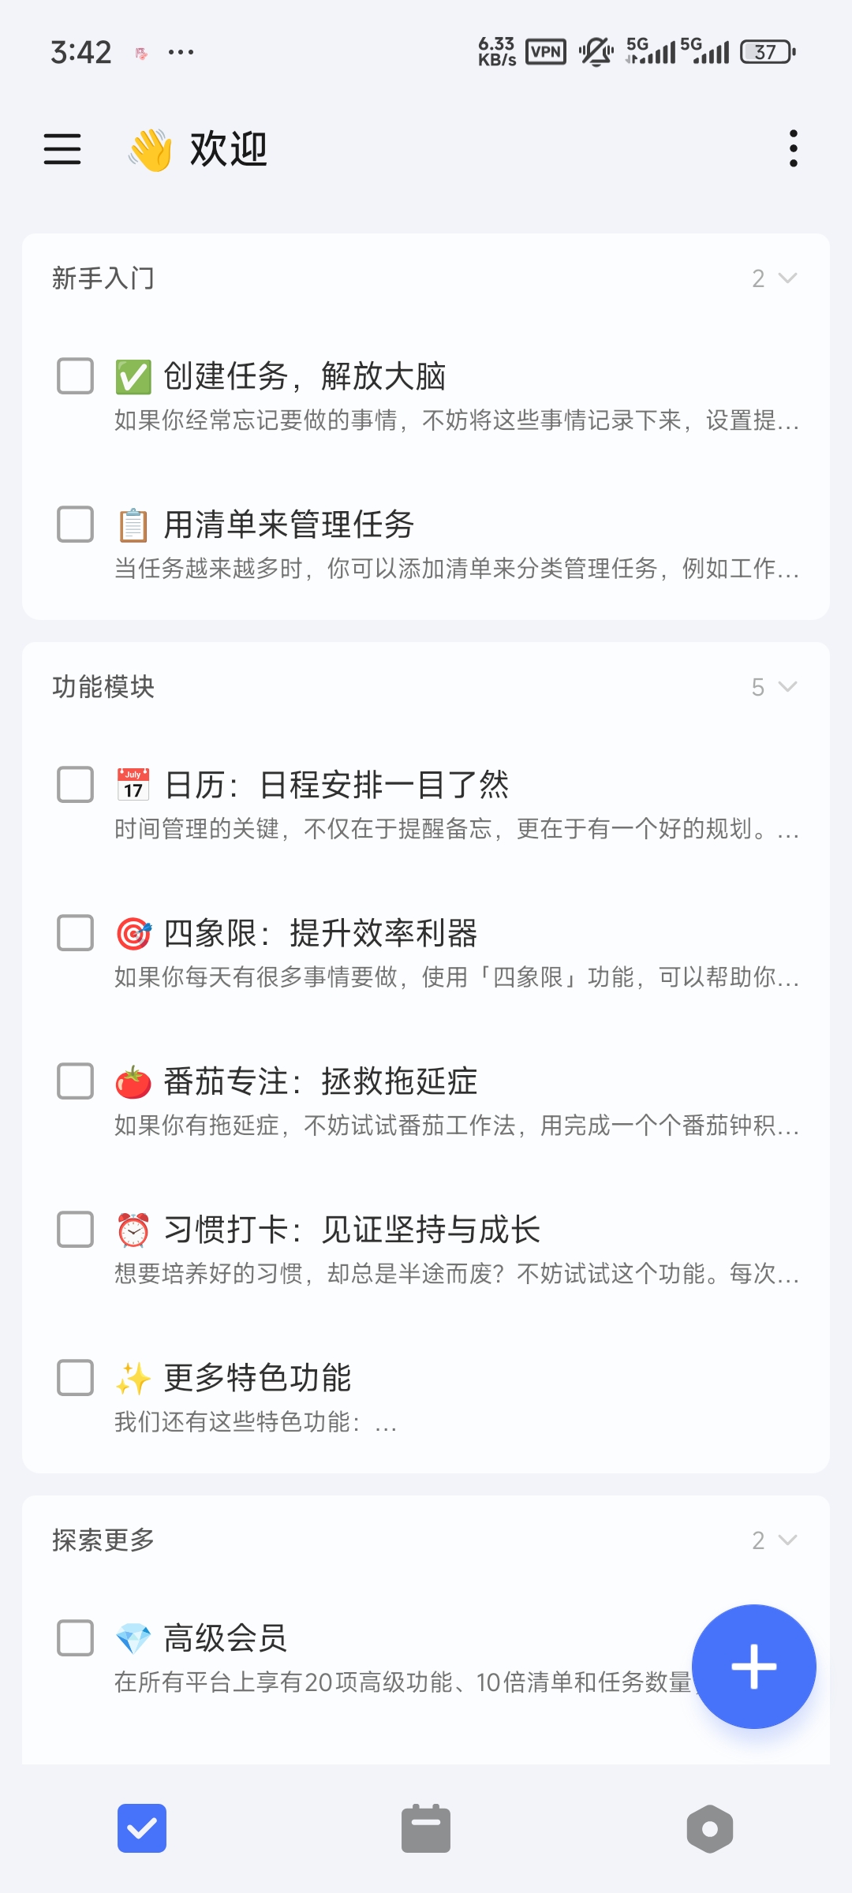Tap the 欢迎 list title

point(229,149)
